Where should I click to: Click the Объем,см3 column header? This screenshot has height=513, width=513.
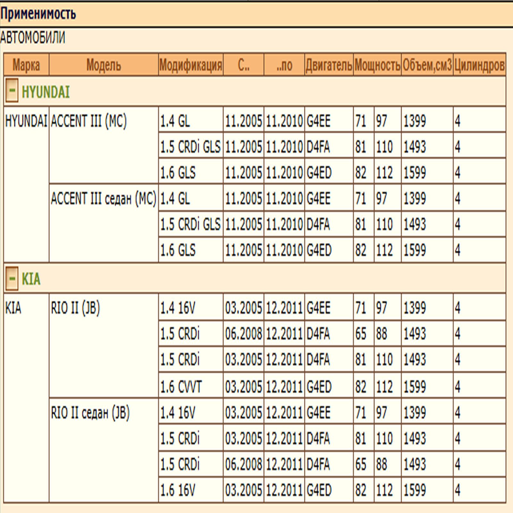point(427,65)
